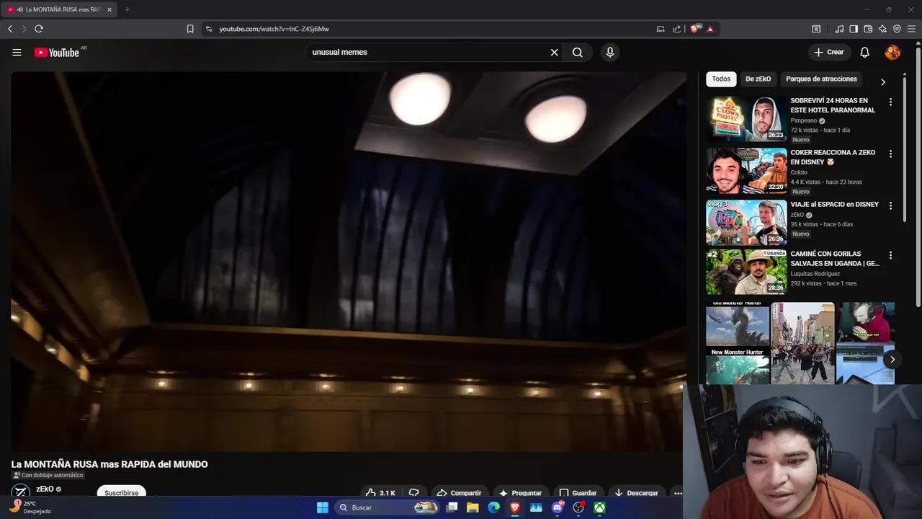922x519 pixels.
Task: Open COKER REACCIONA A ZEKO thumbnail
Action: pos(746,171)
